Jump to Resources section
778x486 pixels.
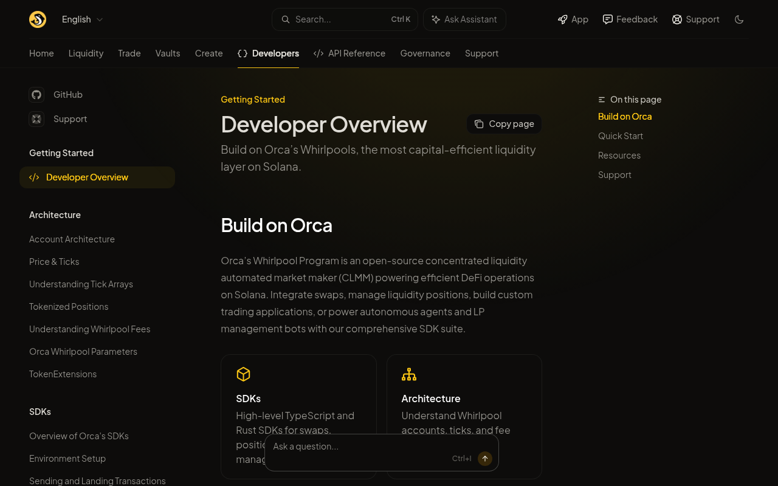point(619,156)
